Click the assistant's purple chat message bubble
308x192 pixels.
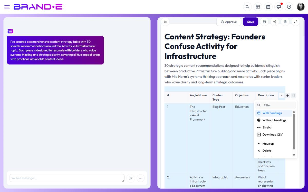[55, 50]
